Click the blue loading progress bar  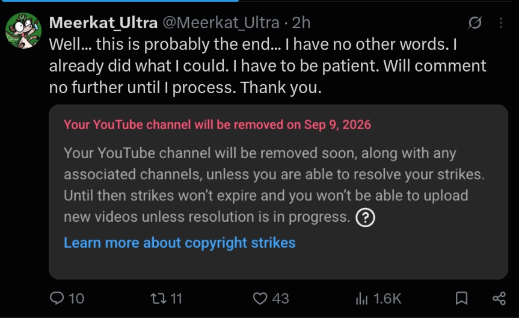click(119, 1)
